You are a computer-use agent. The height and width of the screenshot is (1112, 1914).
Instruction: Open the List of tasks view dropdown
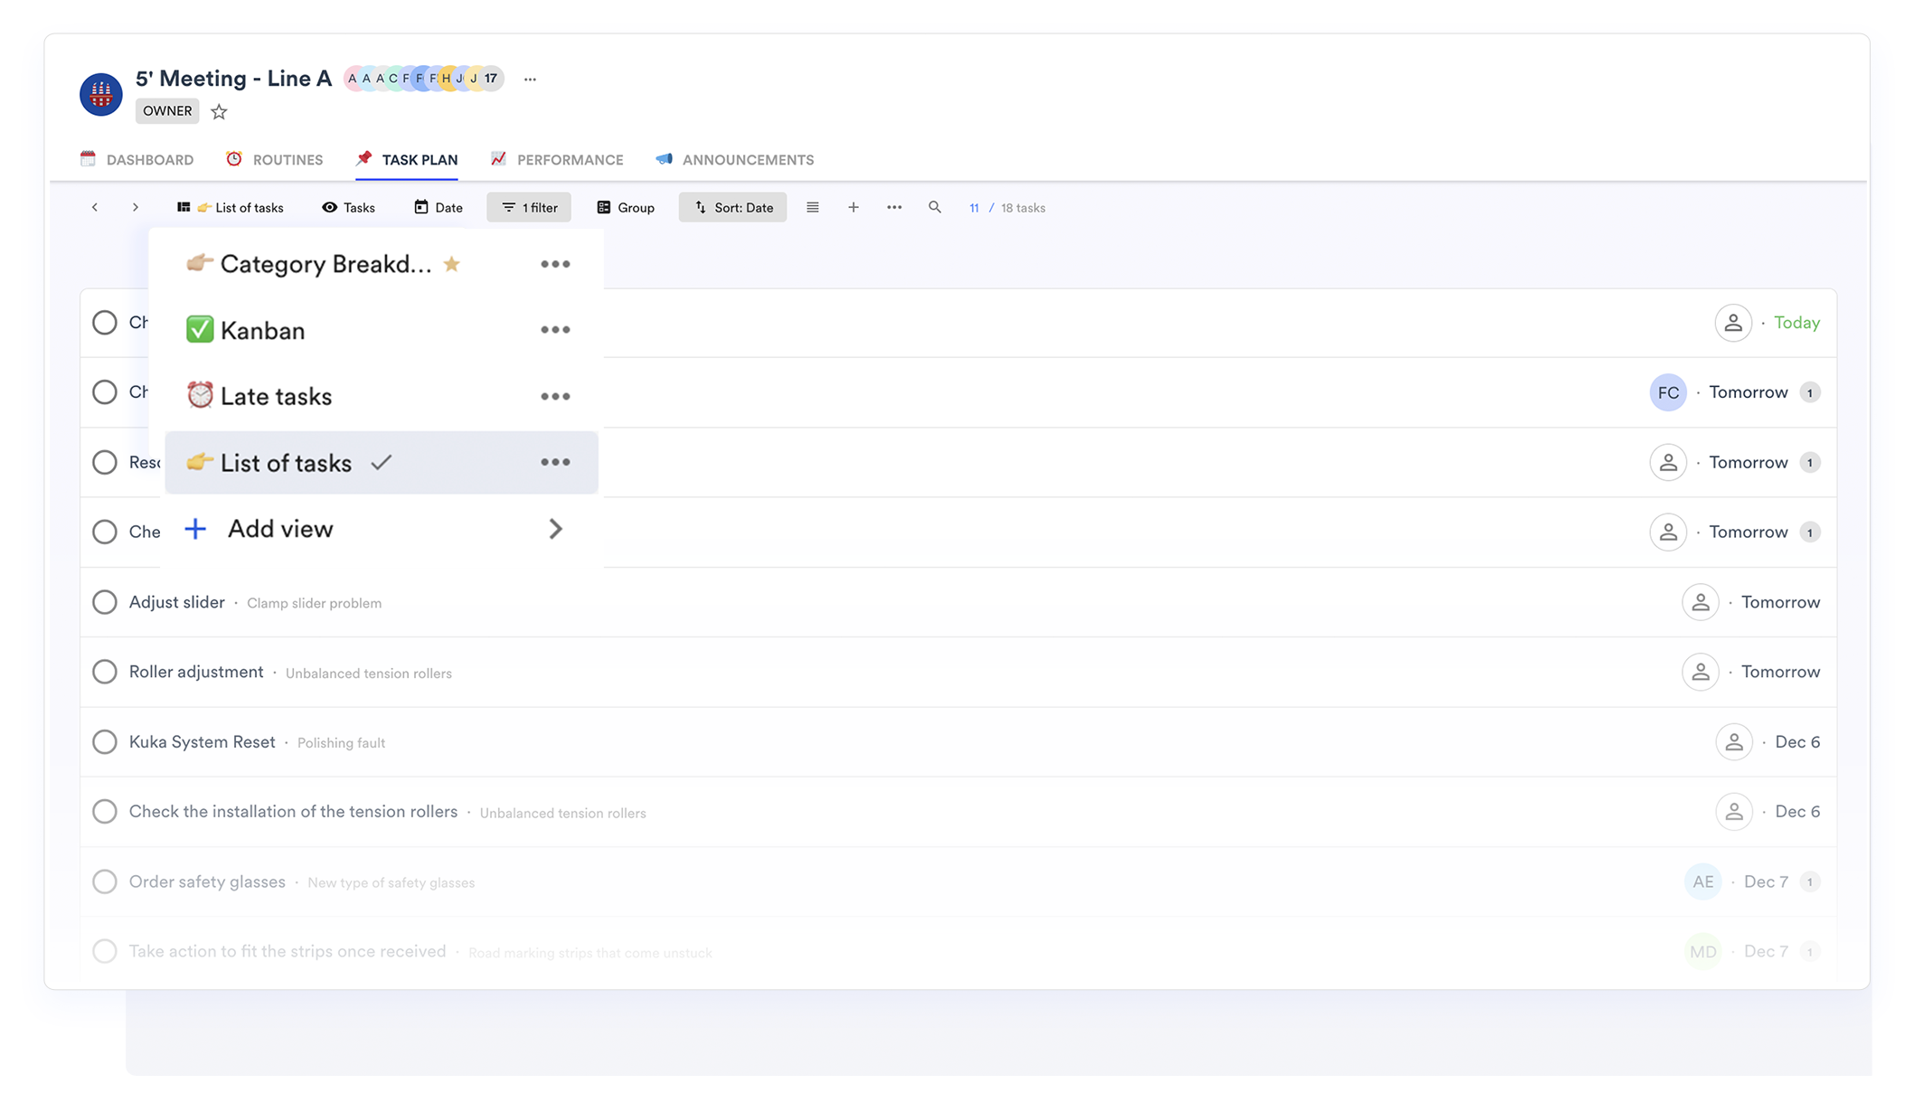(x=231, y=207)
